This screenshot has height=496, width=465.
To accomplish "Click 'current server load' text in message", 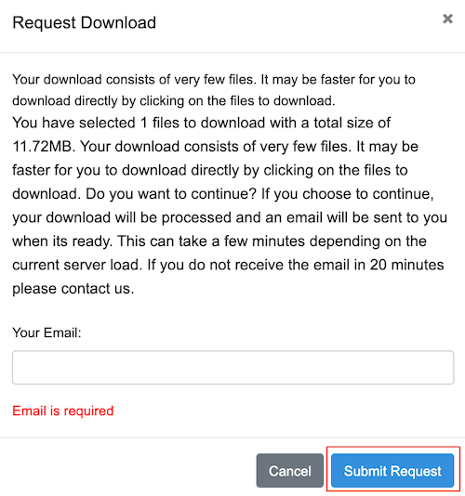I will 76,265.
